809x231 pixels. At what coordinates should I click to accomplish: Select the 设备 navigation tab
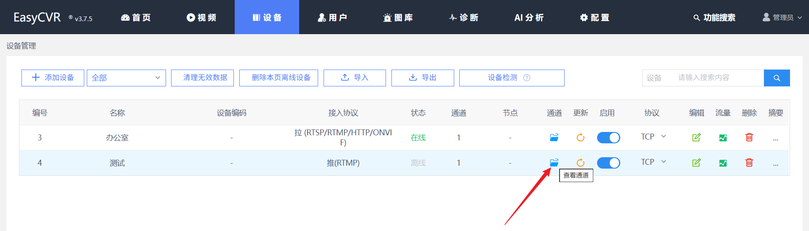coord(267,17)
